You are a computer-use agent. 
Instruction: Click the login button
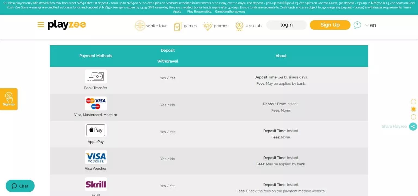click(286, 25)
